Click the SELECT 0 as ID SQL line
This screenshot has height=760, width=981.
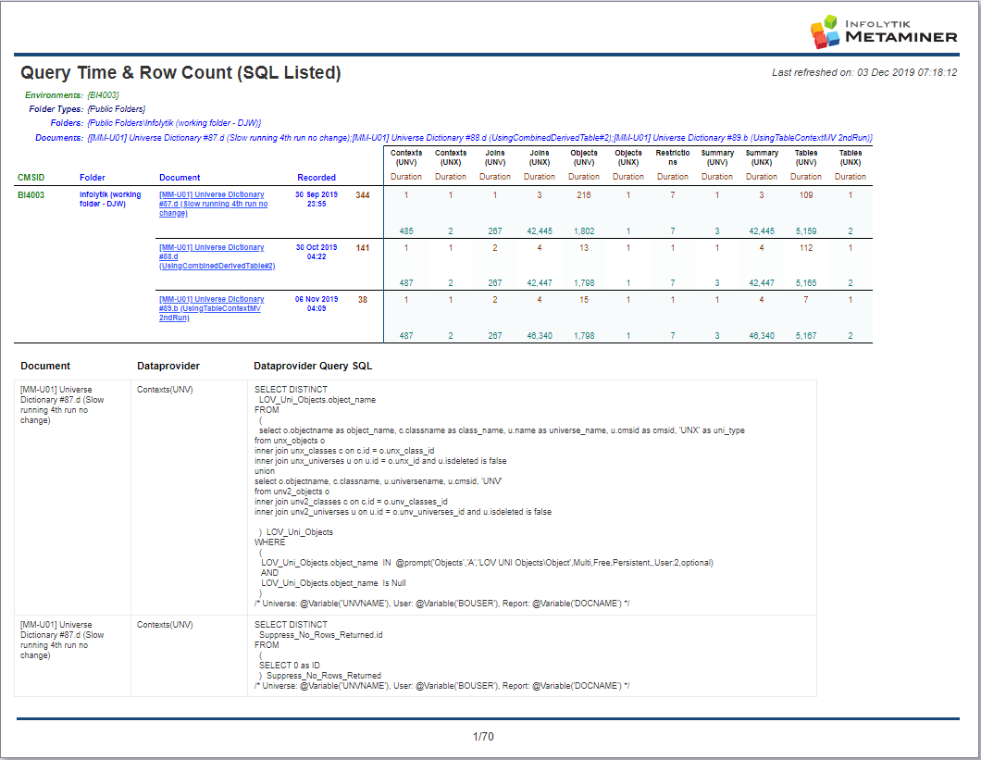click(x=289, y=665)
